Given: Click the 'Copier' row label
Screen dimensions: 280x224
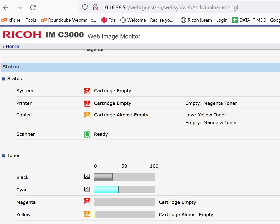Looking at the screenshot, I should point(24,115).
